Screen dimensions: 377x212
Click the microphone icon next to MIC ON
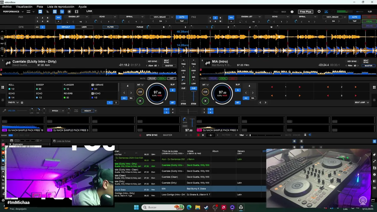tap(4, 111)
